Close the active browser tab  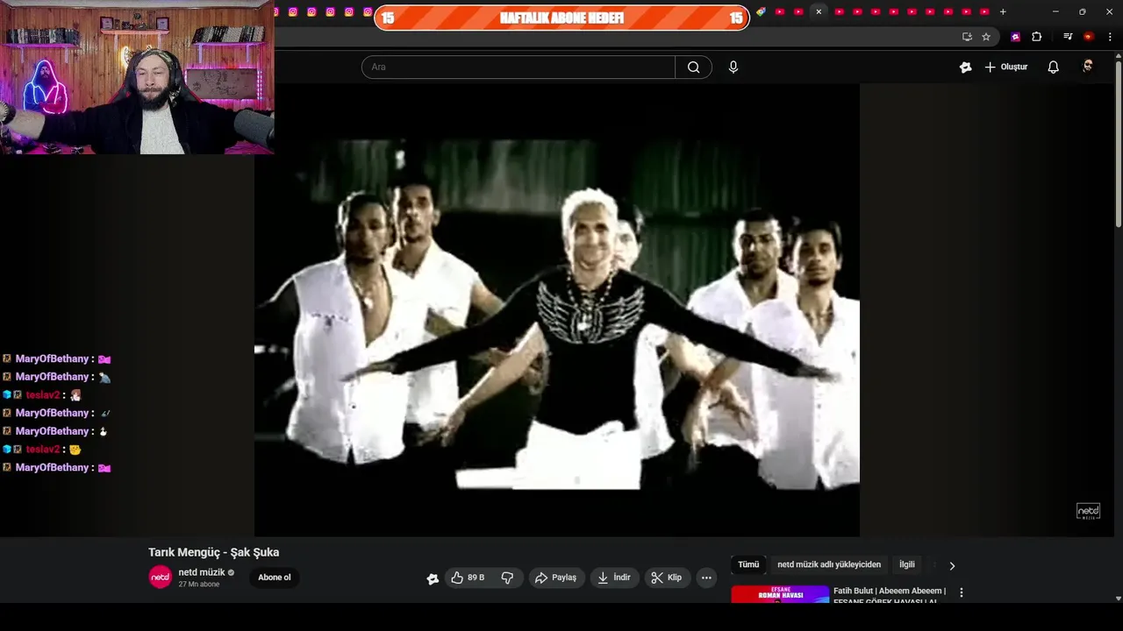[819, 11]
